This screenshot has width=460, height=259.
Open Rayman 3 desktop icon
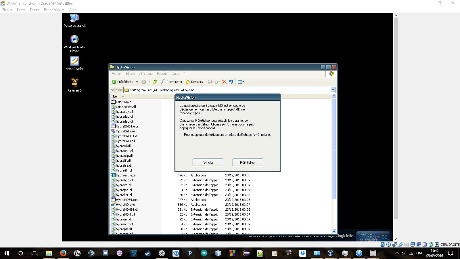[x=74, y=85]
